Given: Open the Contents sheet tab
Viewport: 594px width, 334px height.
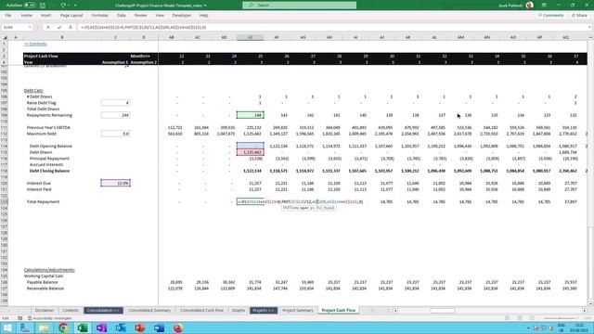Looking at the screenshot, I should [x=71, y=310].
